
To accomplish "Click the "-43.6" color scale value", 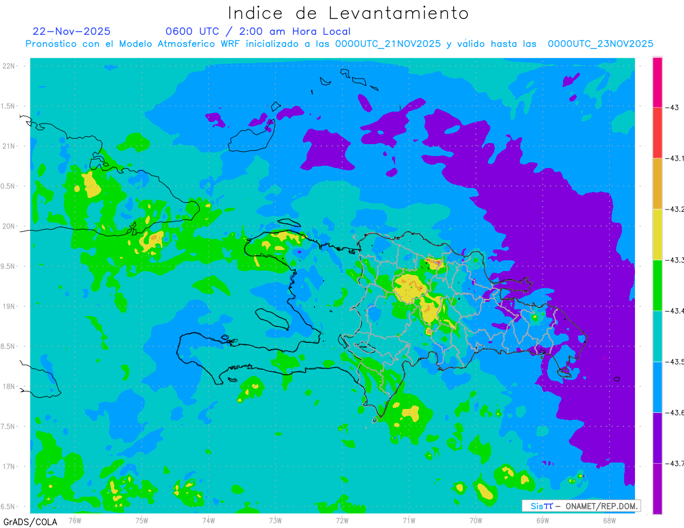I will pos(675,412).
